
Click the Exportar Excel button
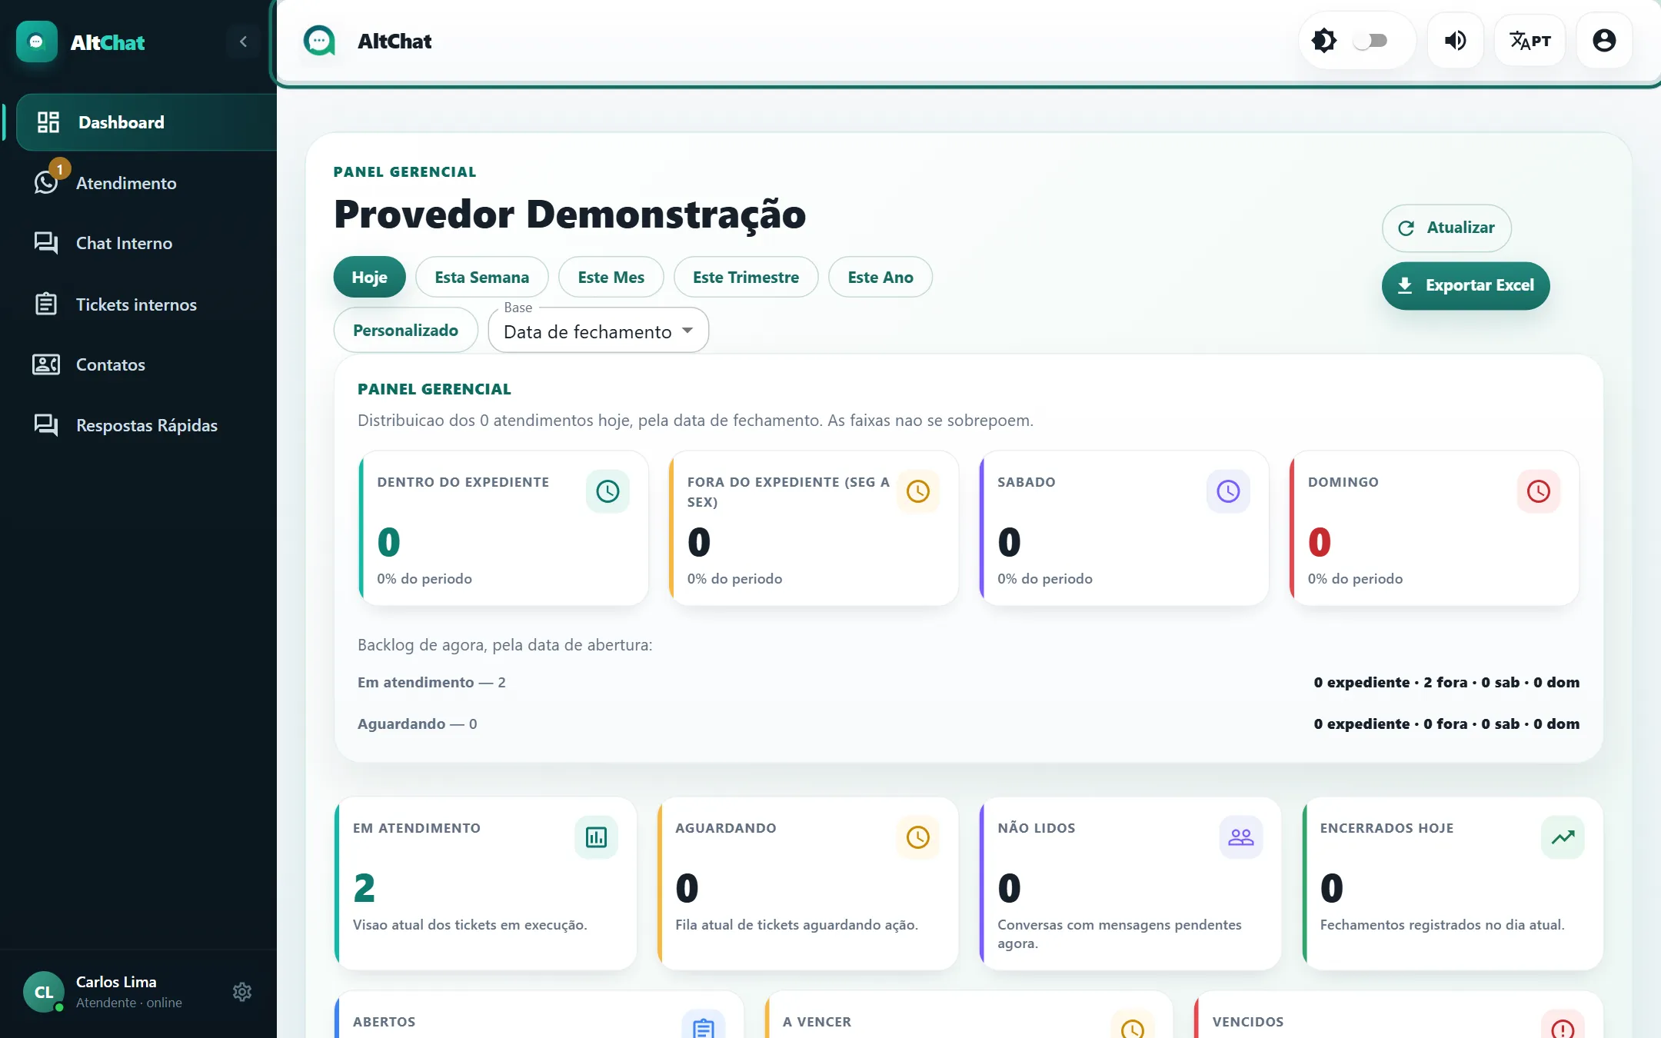click(x=1465, y=285)
